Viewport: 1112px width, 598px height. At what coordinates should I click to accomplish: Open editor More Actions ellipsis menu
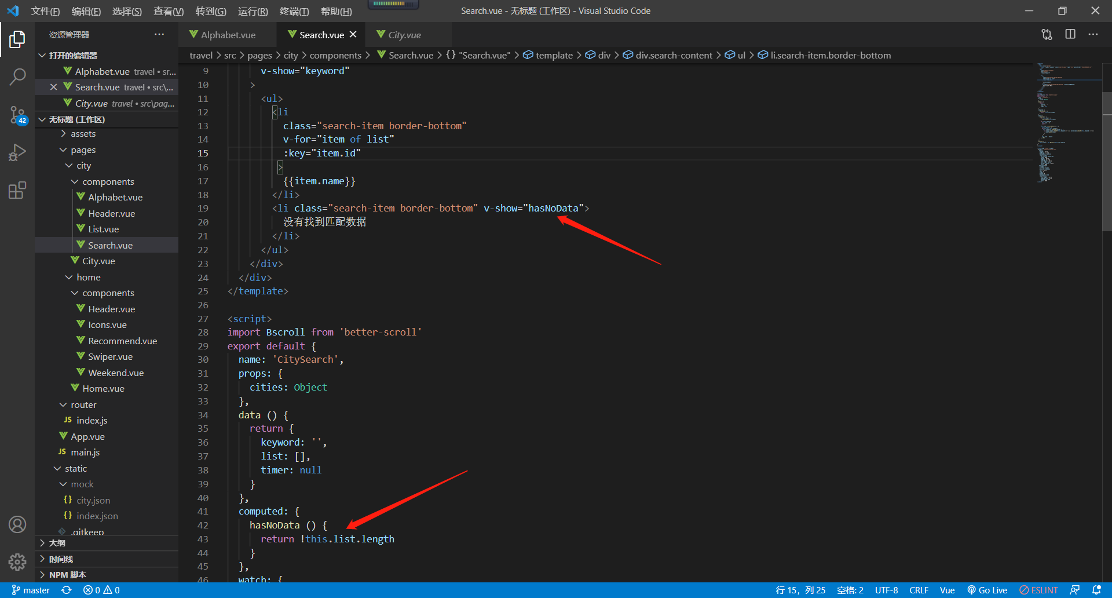coord(1093,35)
